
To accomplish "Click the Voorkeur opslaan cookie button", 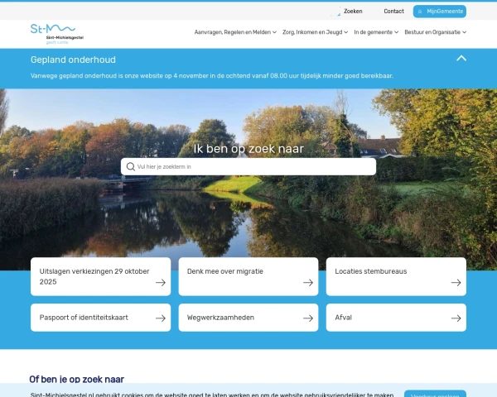I will coord(435,394).
